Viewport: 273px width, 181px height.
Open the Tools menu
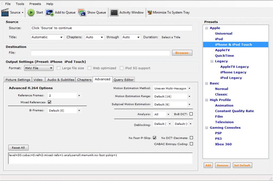(x=20, y=4)
